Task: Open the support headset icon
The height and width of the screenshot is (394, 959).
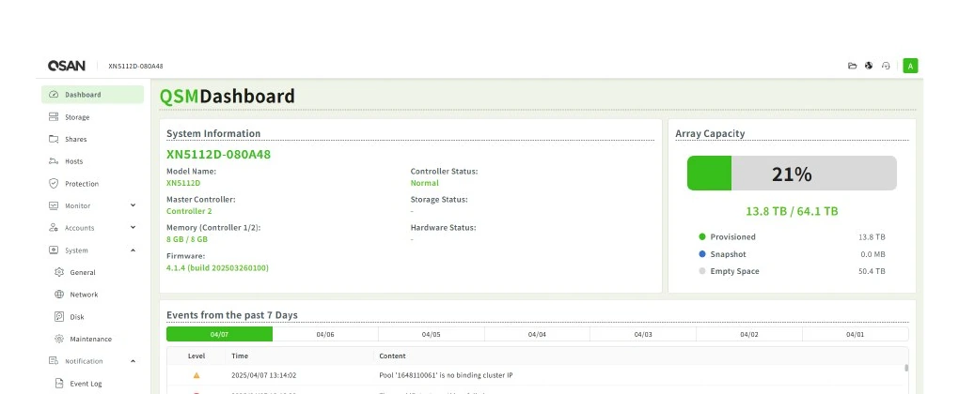Action: 886,66
